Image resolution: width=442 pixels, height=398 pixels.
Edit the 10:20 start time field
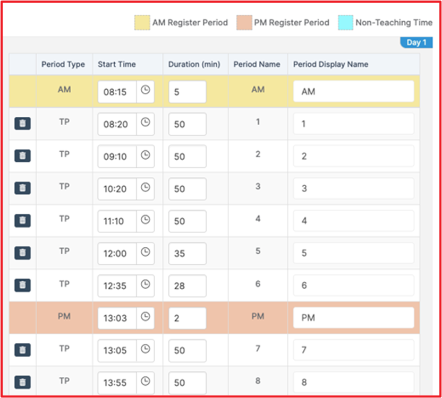tap(117, 189)
